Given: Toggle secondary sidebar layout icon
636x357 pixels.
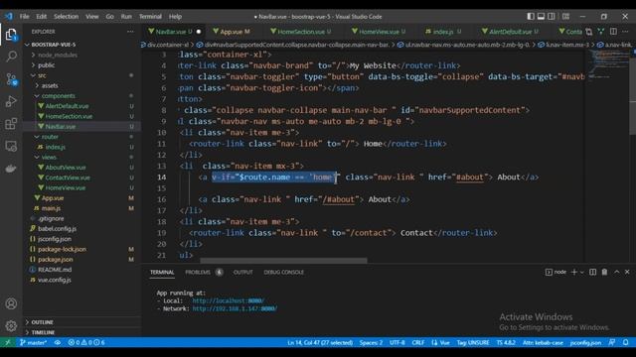Looking at the screenshot, I should coord(552,16).
